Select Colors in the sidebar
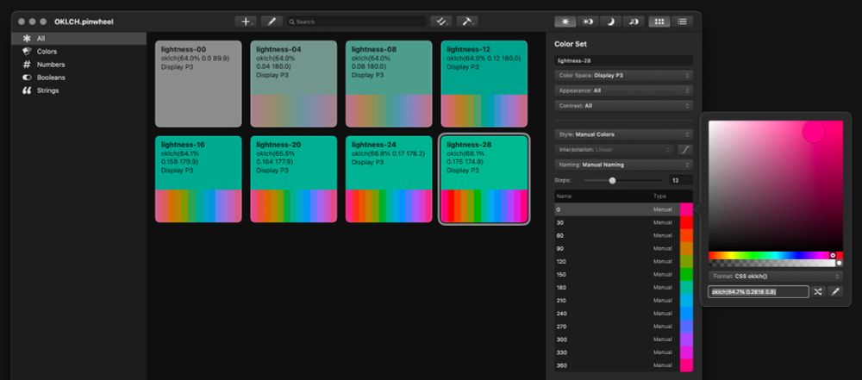The height and width of the screenshot is (380, 862). [78, 52]
